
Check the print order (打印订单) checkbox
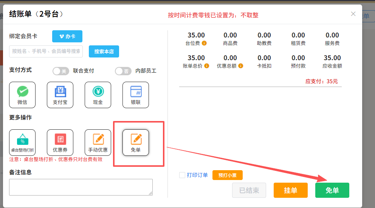tap(182, 175)
